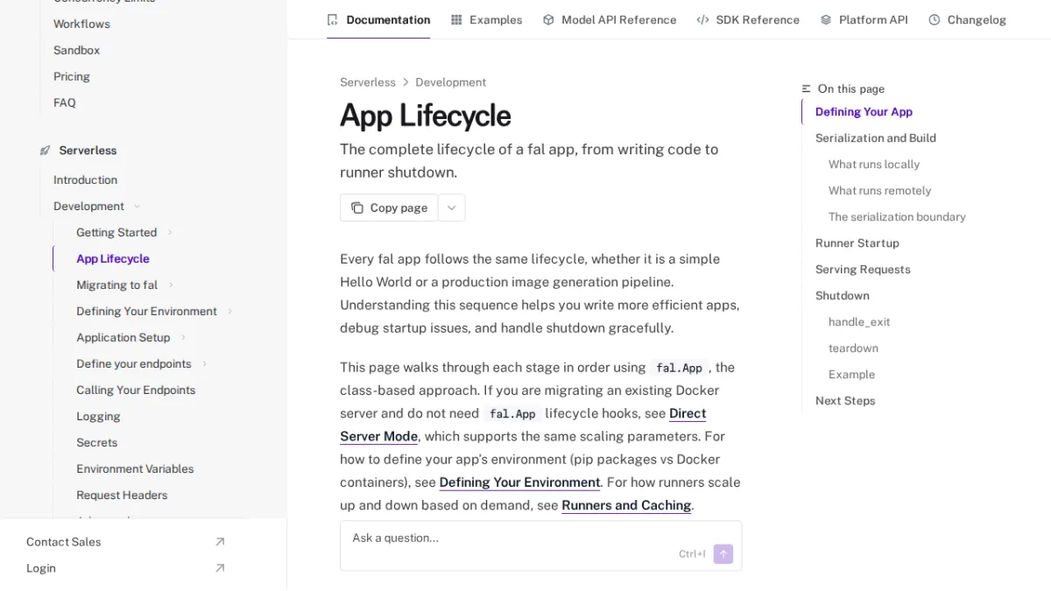1051x591 pixels.
Task: Jump to Example subsection
Action: [x=851, y=374]
